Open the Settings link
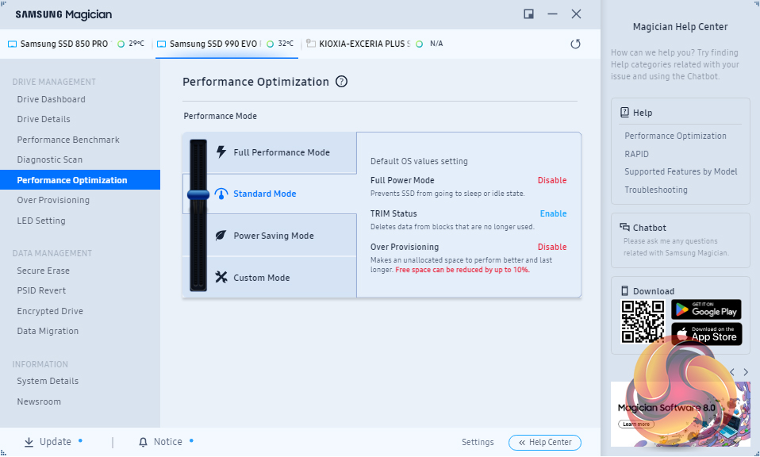The width and height of the screenshot is (760, 457). pos(478,442)
